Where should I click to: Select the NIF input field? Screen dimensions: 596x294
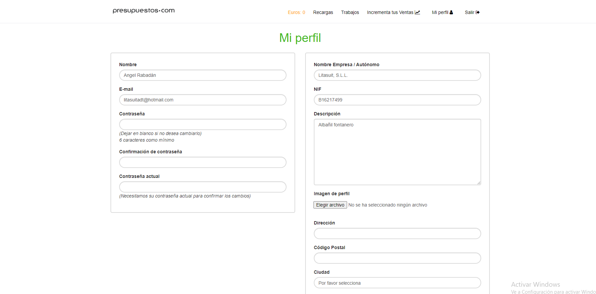point(397,100)
